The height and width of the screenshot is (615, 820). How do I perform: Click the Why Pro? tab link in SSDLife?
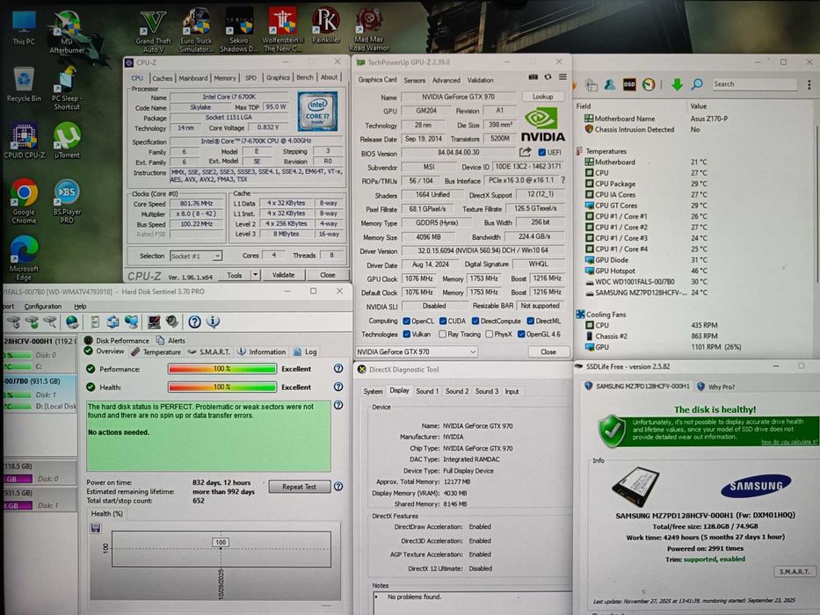click(x=716, y=387)
